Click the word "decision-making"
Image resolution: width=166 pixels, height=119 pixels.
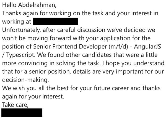25,80
